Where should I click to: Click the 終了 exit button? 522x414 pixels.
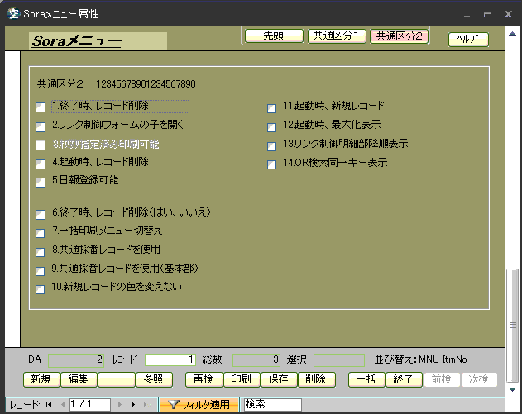click(403, 379)
